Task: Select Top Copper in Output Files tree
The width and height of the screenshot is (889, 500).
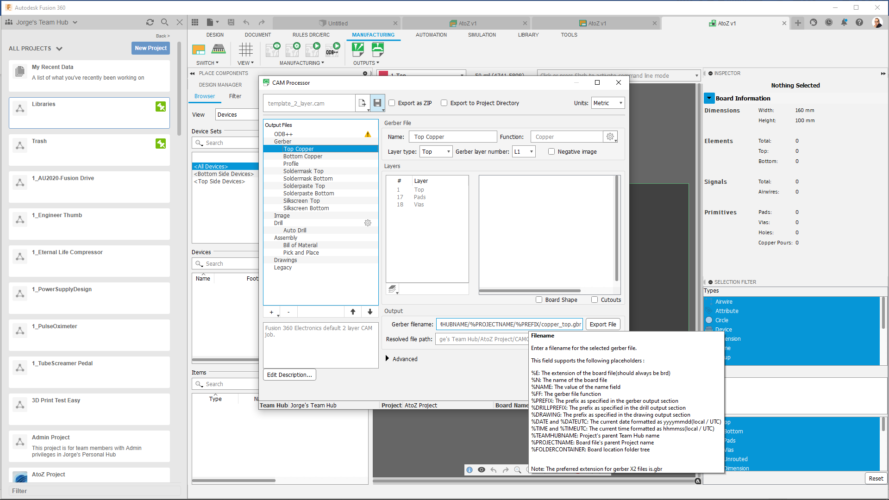Action: point(298,149)
